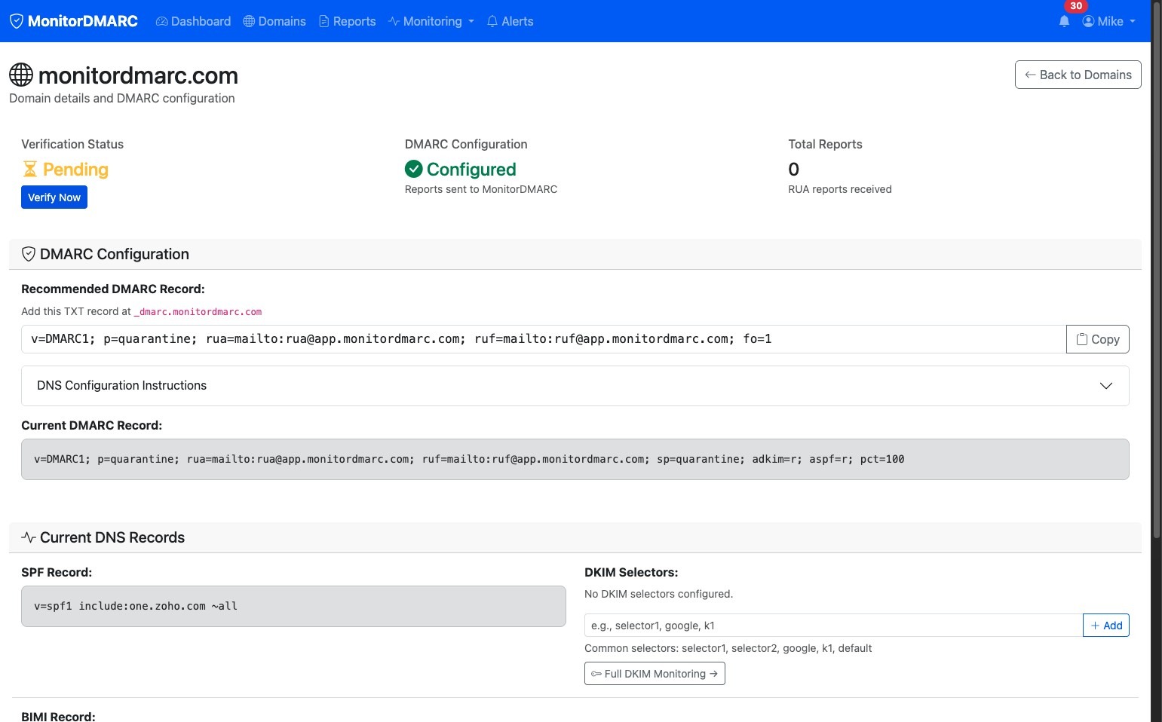Click the current DMARC record value box
The width and height of the screenshot is (1162, 722).
click(575, 459)
